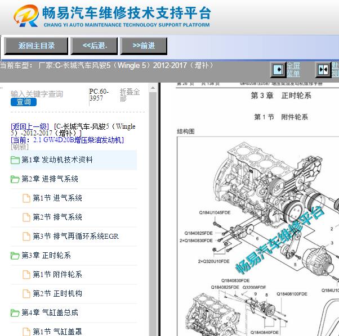Viewport: 339px width, 336px height.
Task: Click part label Q18408100FDE in diagram
Action: point(292,294)
